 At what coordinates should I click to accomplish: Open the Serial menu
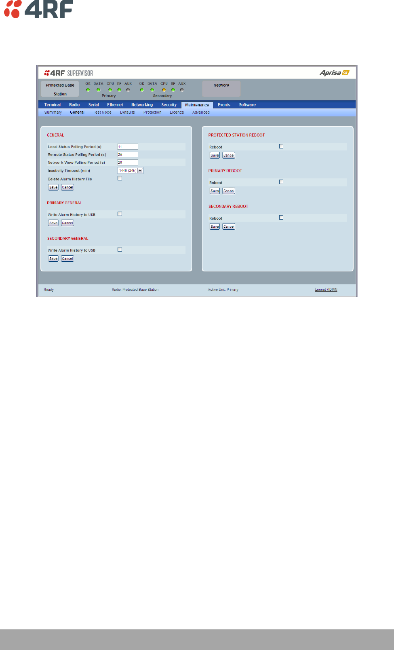93,105
